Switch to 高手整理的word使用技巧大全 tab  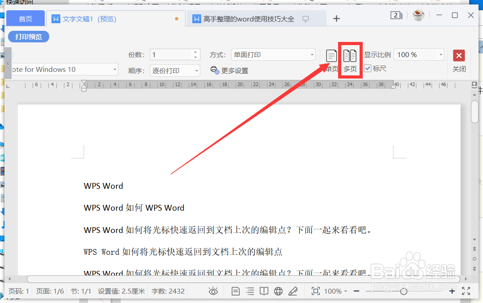[x=257, y=19]
